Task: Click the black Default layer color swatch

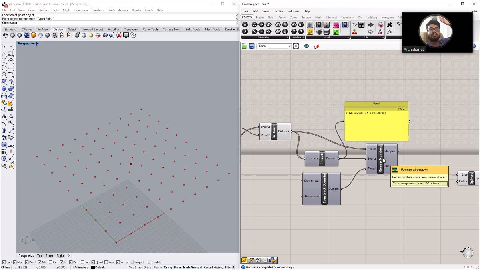Action: [x=93, y=267]
